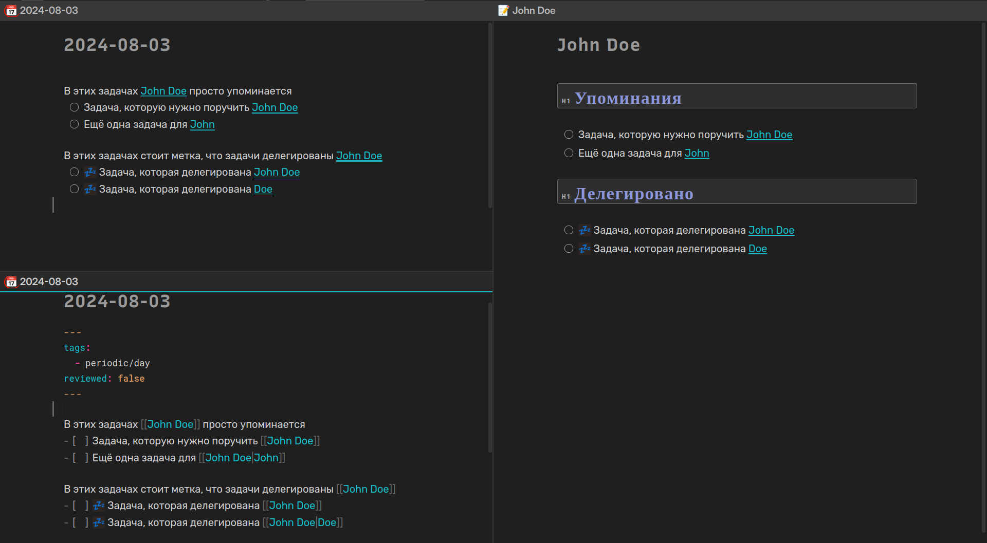Toggle source checkbox of 'Задача, которую нужно поручить'
987x543 pixels.
pos(80,441)
